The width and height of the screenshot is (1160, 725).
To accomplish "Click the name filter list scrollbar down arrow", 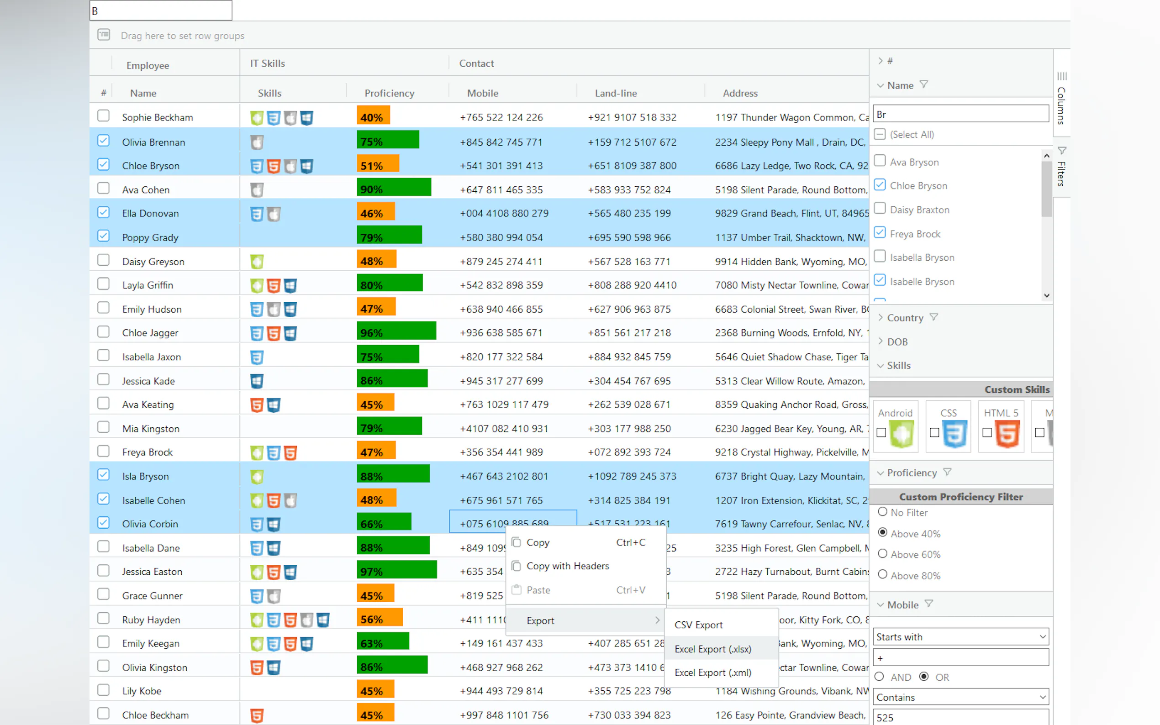I will pyautogui.click(x=1047, y=296).
